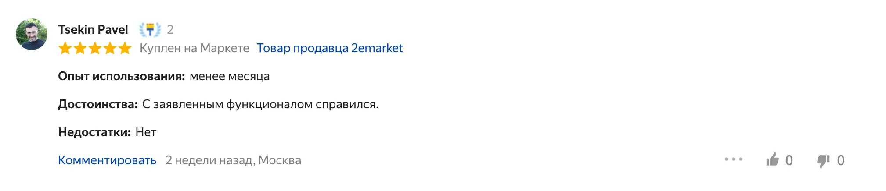Click the third rating star
Viewport: 886px width, 191px height.
click(x=95, y=48)
